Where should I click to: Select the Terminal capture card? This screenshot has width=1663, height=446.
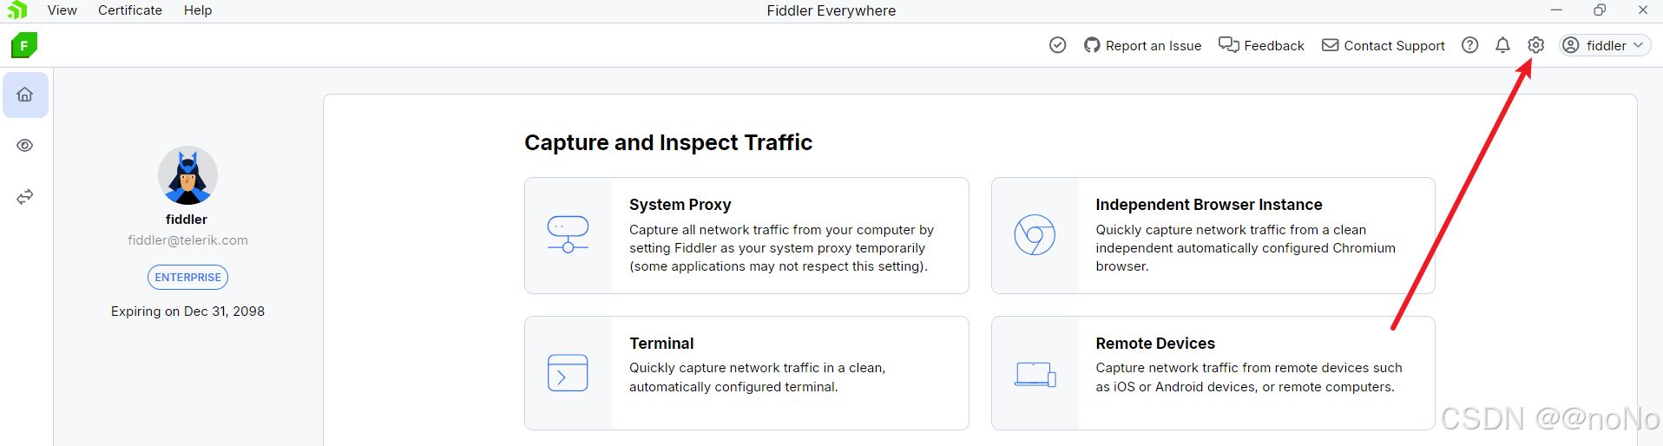point(746,373)
